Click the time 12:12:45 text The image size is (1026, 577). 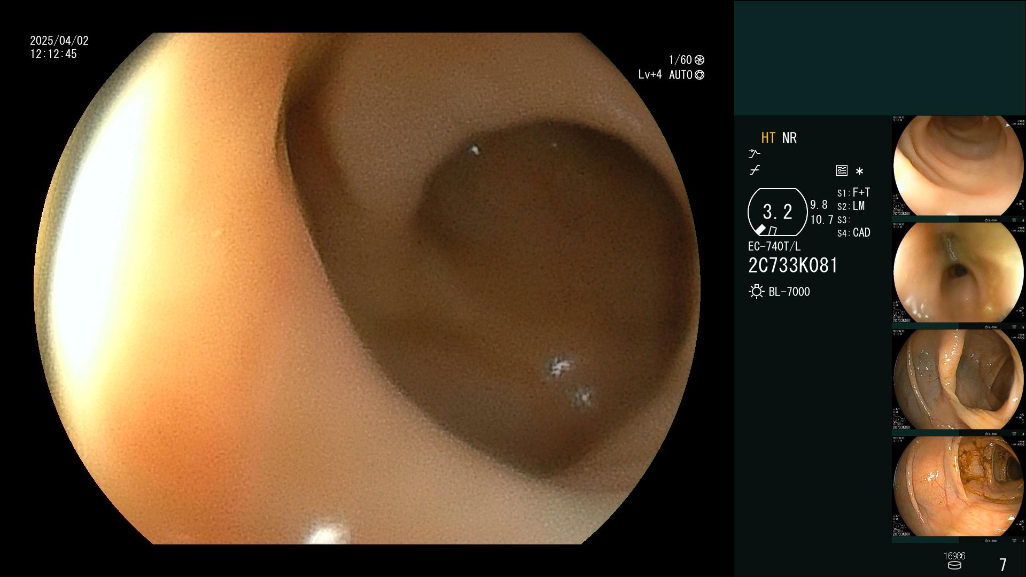(x=53, y=54)
